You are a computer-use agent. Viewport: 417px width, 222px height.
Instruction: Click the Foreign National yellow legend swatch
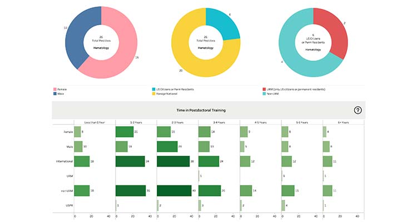(x=153, y=94)
